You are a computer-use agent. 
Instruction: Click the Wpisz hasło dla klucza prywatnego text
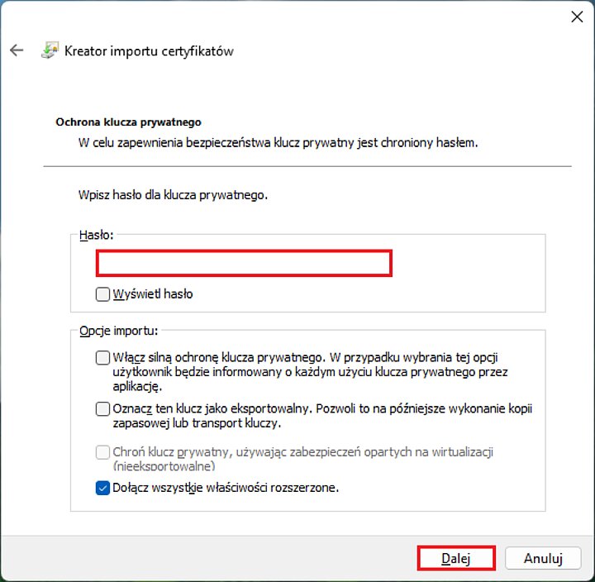pyautogui.click(x=173, y=195)
